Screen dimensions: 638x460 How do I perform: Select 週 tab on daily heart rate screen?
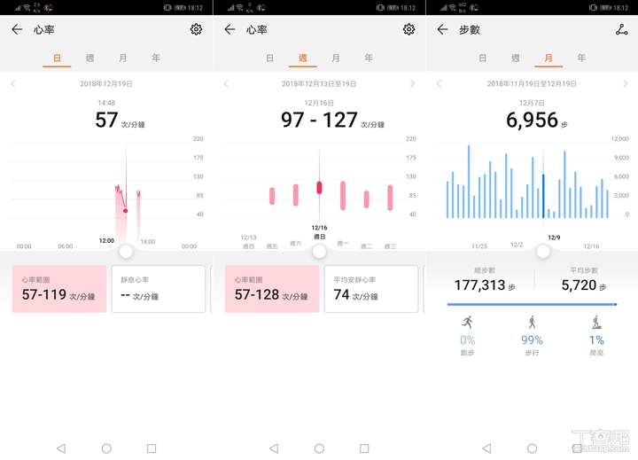click(89, 58)
